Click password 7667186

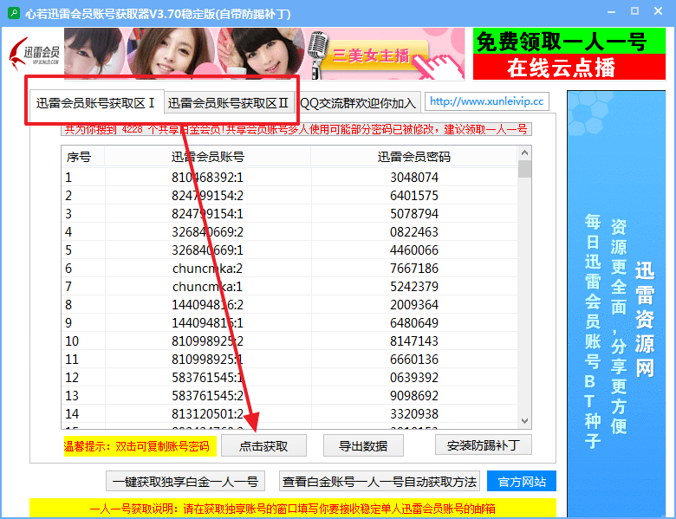tap(414, 268)
